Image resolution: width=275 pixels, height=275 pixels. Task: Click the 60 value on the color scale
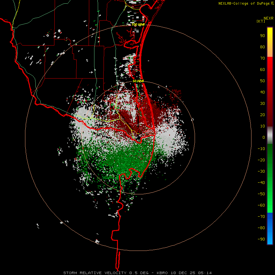262,70
